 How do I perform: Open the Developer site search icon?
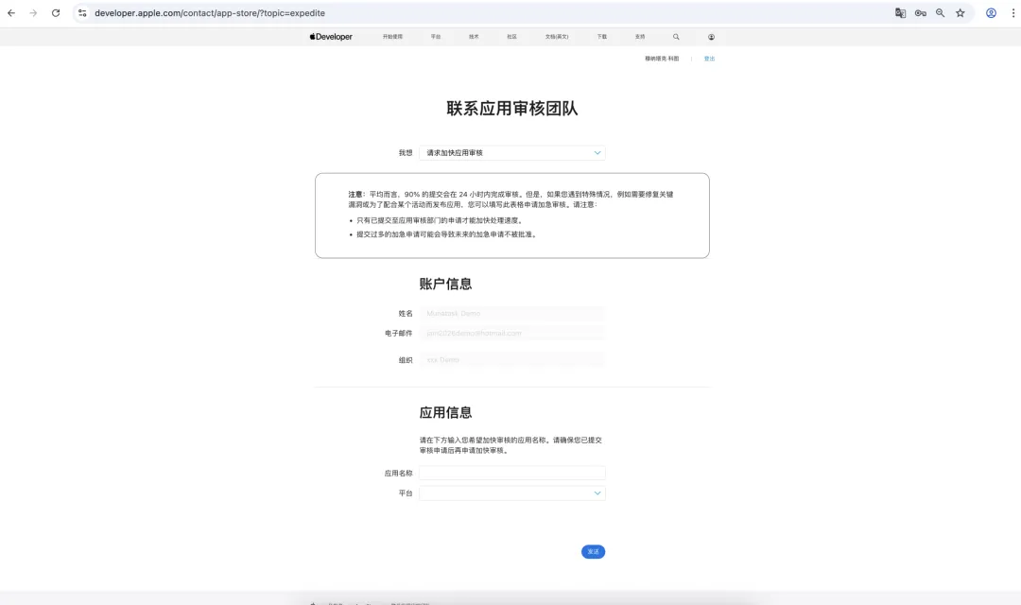click(x=676, y=37)
